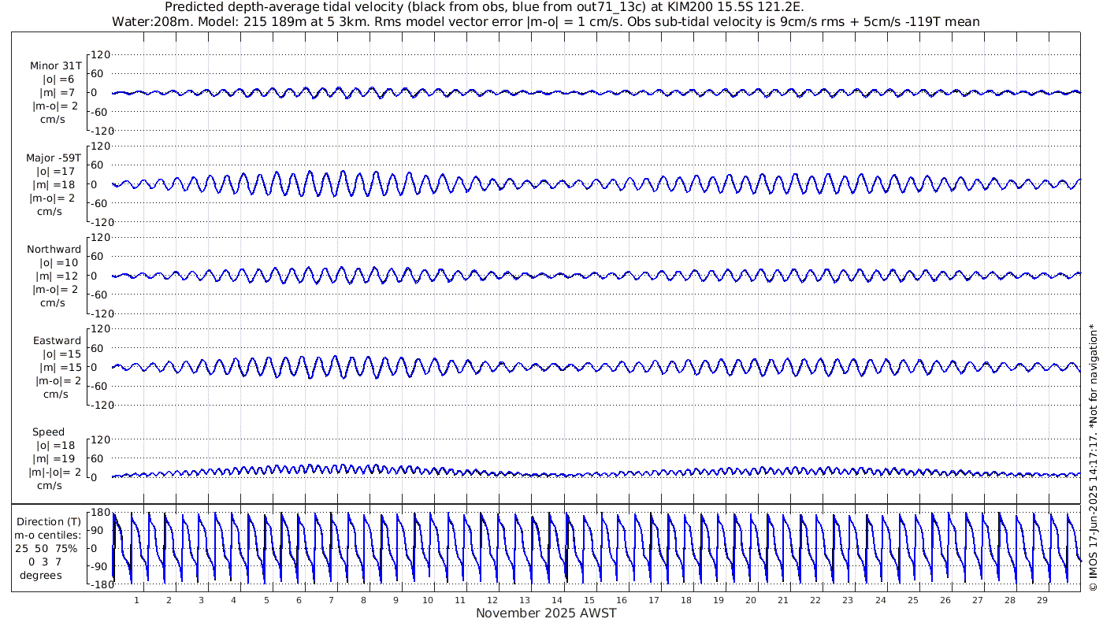Click the "|m-o|= 2" value in Minor panel
This screenshot has width=1103, height=630.
pos(54,106)
